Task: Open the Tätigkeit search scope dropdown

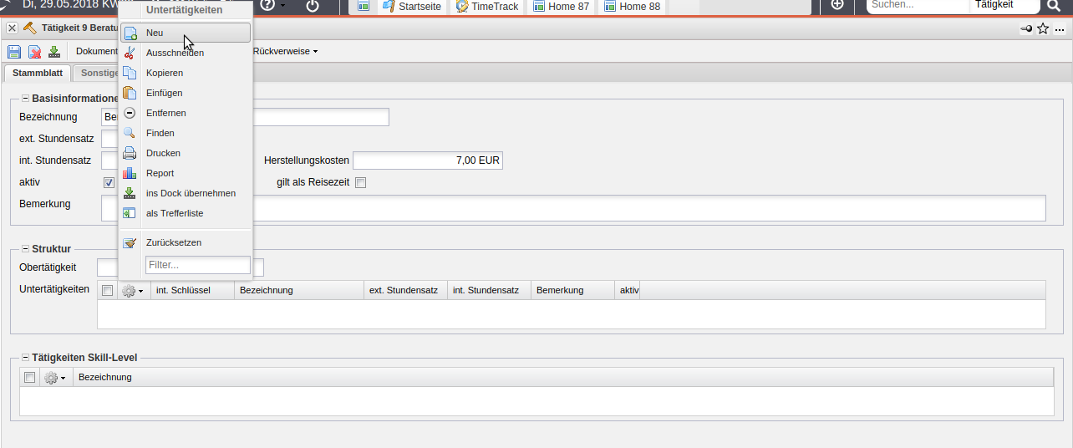Action: (1004, 5)
